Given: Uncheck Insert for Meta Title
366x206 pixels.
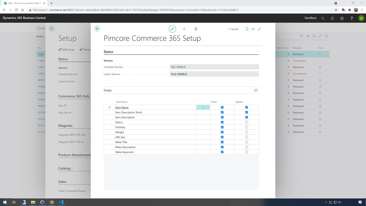Looking at the screenshot, I should (x=222, y=142).
